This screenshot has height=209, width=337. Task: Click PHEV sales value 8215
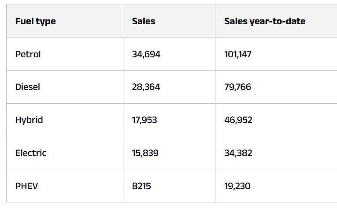[141, 186]
